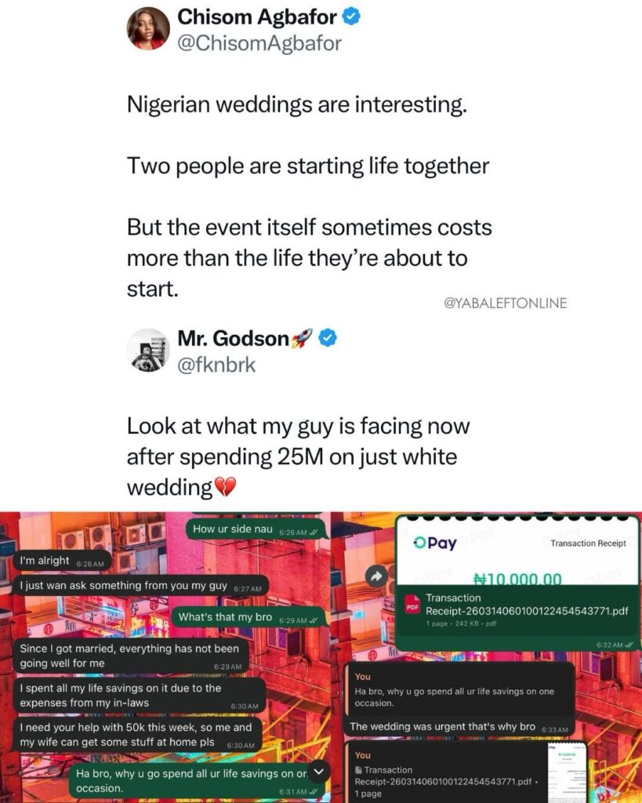Click Mr. Godson's blue verified badge

328,339
